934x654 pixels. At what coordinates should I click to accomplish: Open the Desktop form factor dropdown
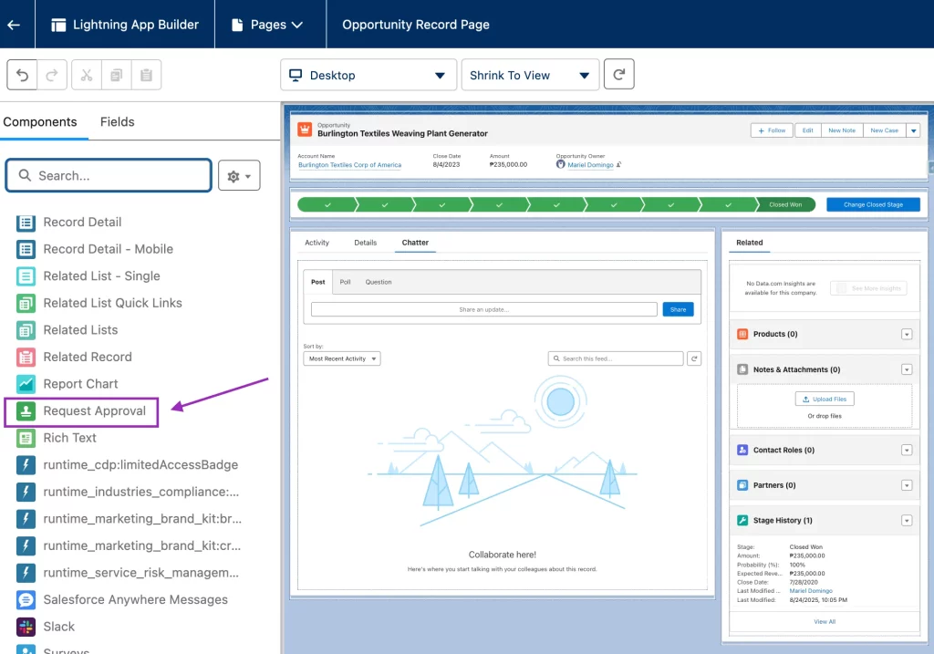368,75
